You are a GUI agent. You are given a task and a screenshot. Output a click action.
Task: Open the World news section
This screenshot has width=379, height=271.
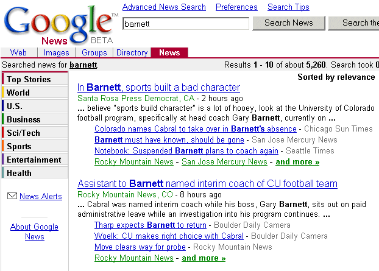[35, 93]
